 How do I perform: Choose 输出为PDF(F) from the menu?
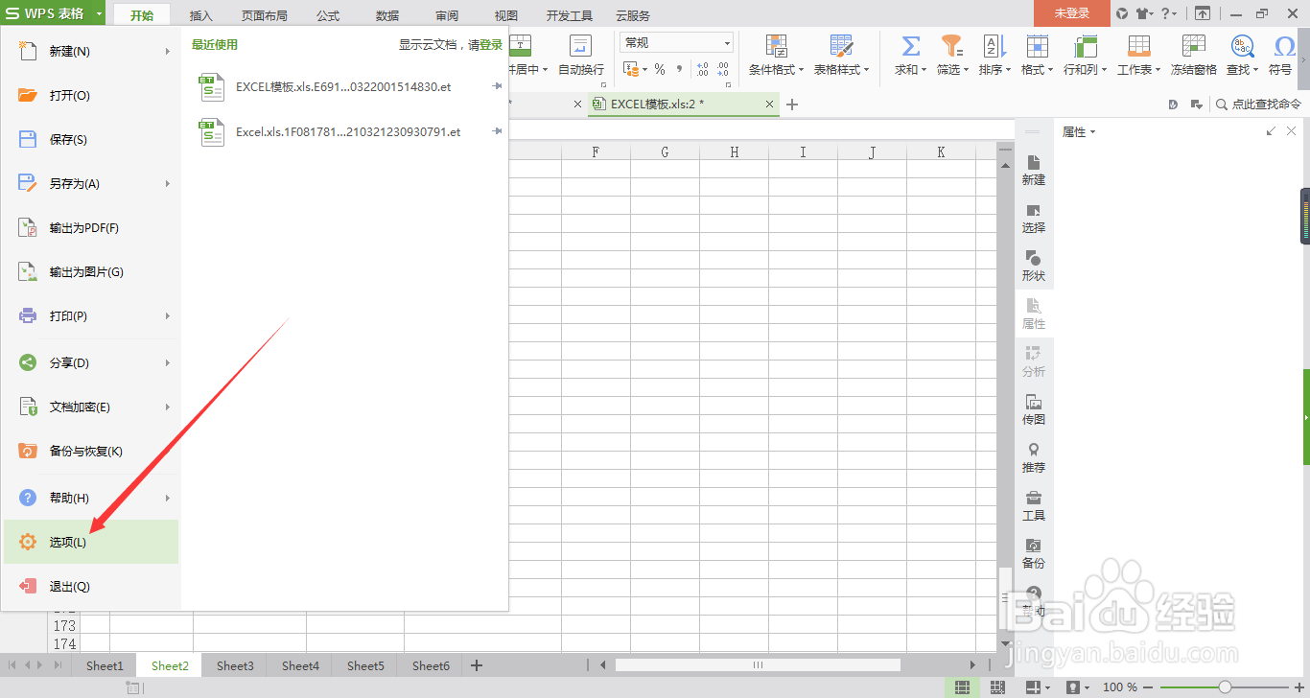pyautogui.click(x=90, y=227)
